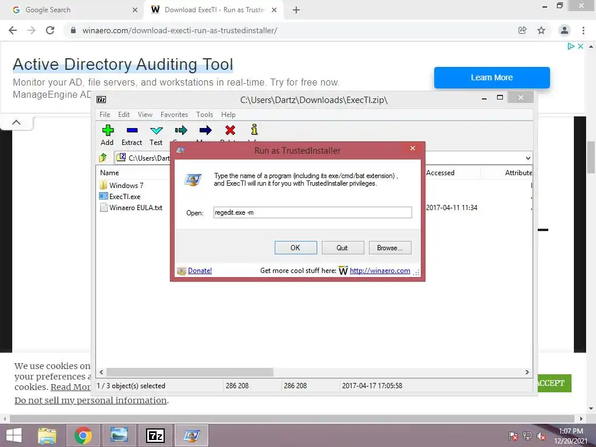Open the View menu in 7-Zip

pyautogui.click(x=145, y=115)
